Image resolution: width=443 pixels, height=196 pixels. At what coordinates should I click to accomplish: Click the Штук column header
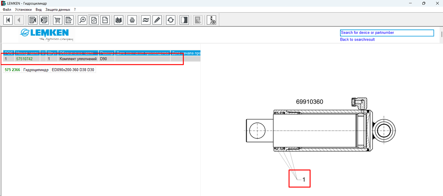coord(52,53)
